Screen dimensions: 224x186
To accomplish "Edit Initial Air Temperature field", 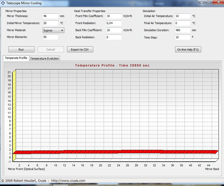I will (183, 16).
